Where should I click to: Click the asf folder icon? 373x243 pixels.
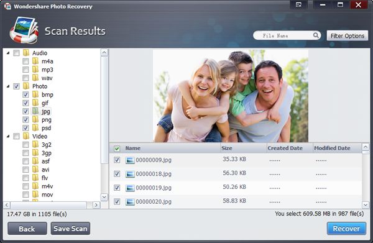[x=35, y=161]
